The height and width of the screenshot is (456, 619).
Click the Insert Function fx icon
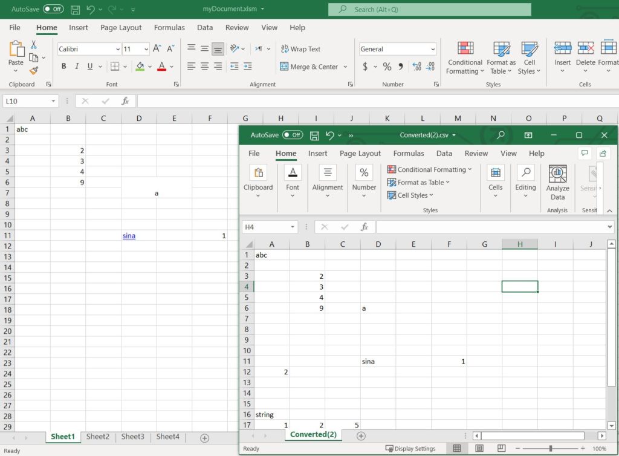click(126, 101)
